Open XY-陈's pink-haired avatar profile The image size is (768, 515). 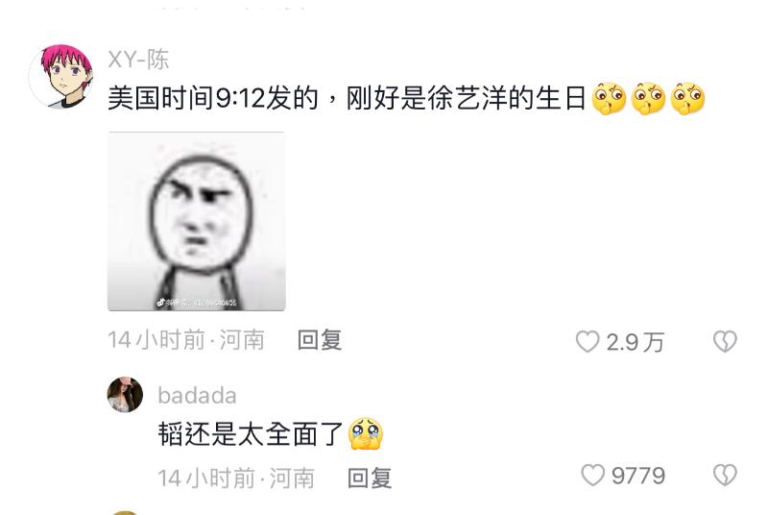(x=61, y=76)
